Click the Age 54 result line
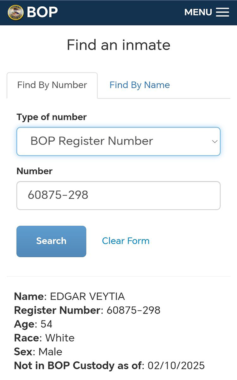 tap(33, 324)
